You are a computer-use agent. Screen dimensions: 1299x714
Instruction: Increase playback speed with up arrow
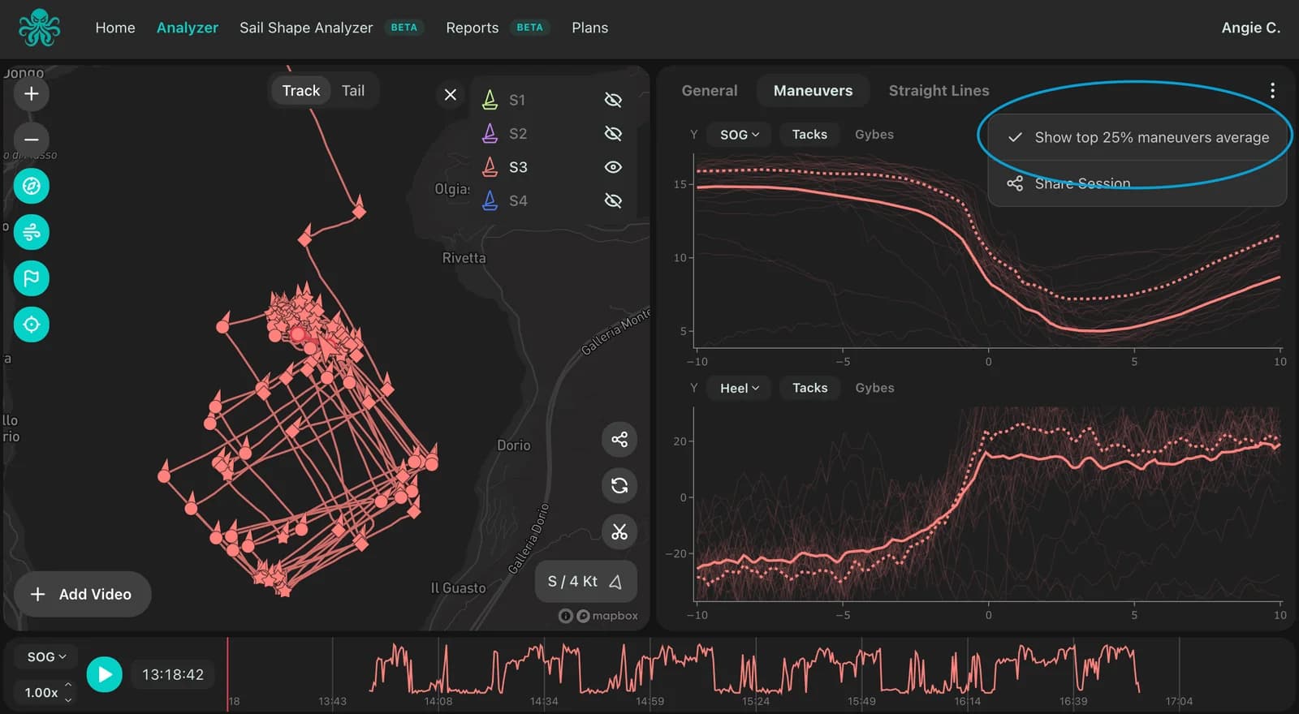tap(68, 686)
